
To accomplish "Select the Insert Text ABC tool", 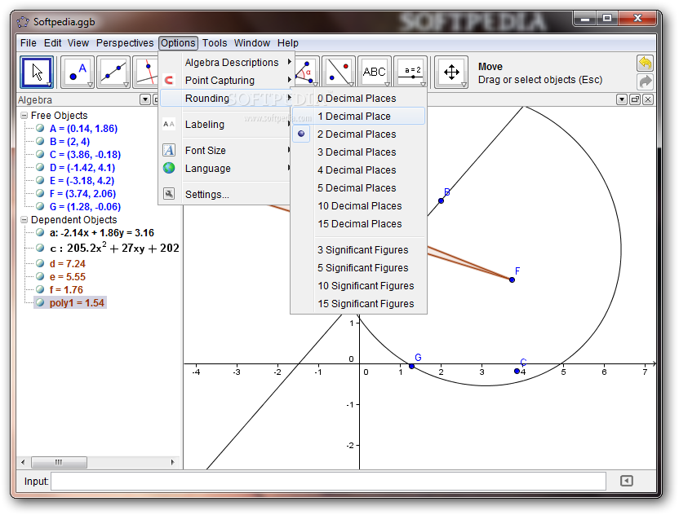I will [x=374, y=73].
